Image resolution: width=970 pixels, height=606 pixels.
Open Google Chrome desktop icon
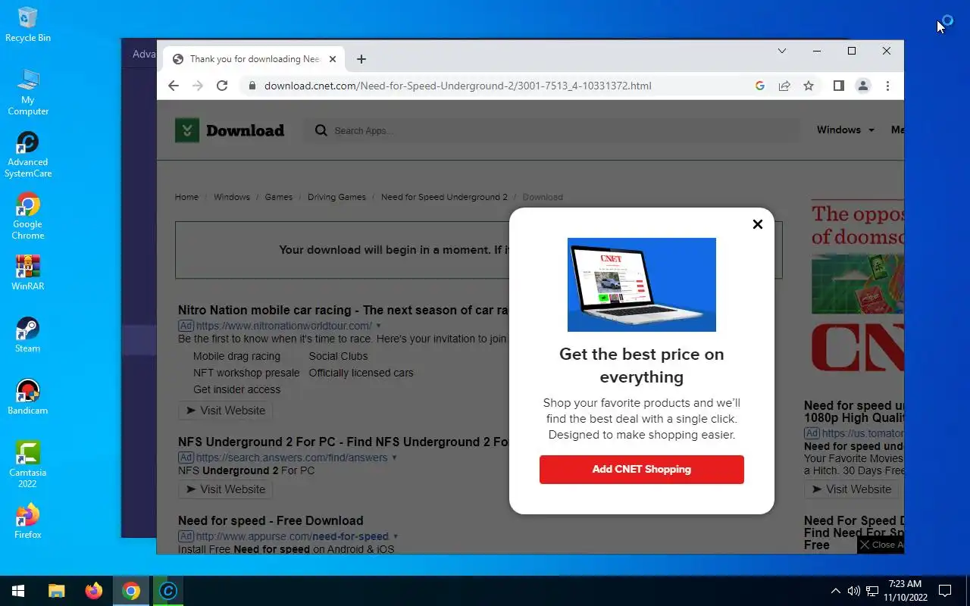click(x=28, y=217)
